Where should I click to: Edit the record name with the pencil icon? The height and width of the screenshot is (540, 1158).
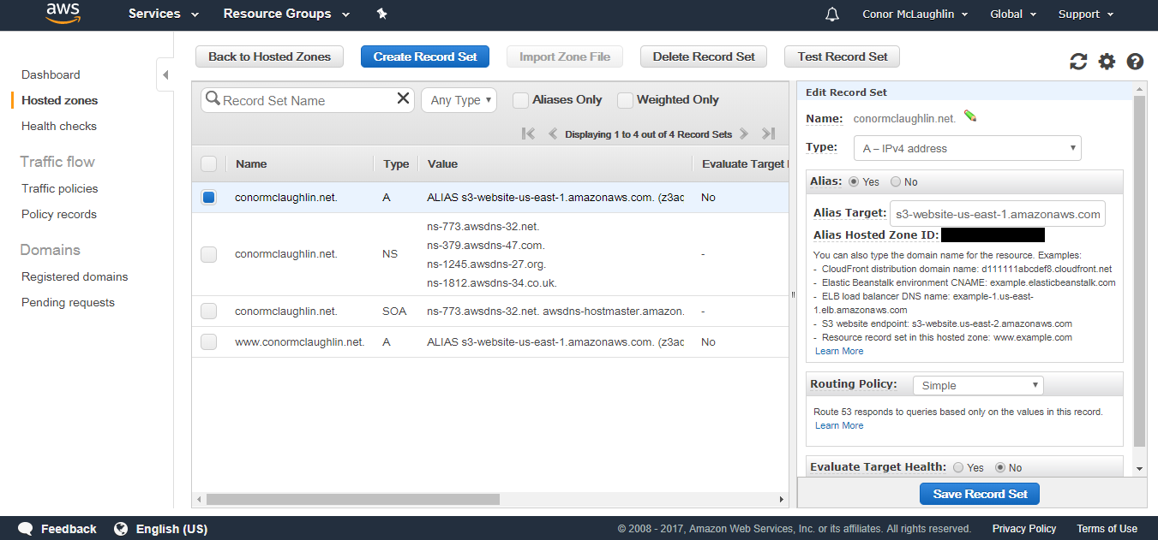point(970,116)
